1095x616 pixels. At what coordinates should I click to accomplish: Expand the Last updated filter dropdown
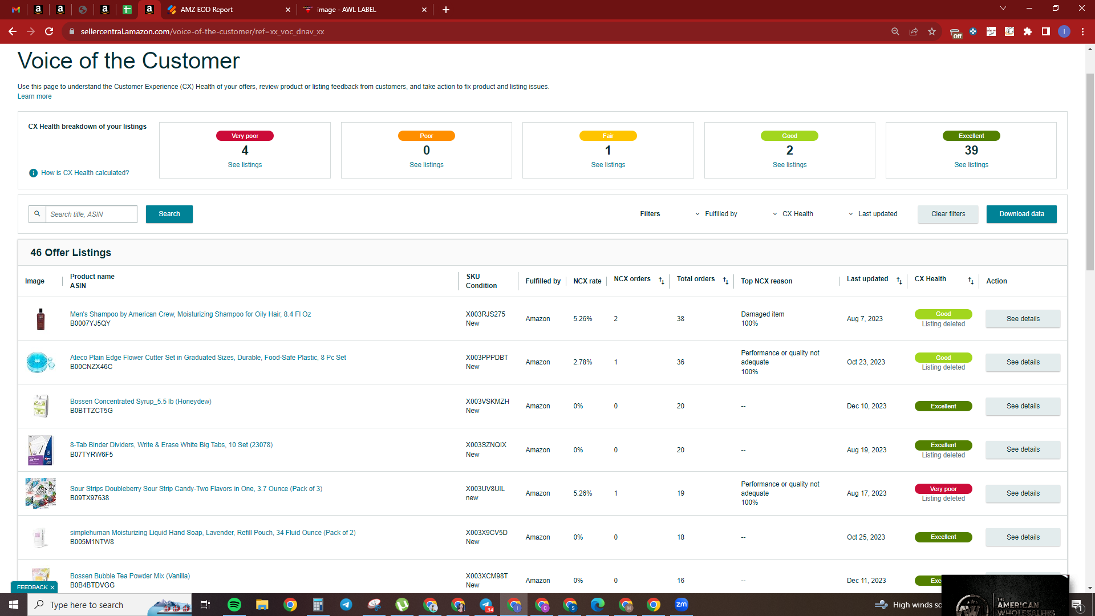tap(873, 214)
